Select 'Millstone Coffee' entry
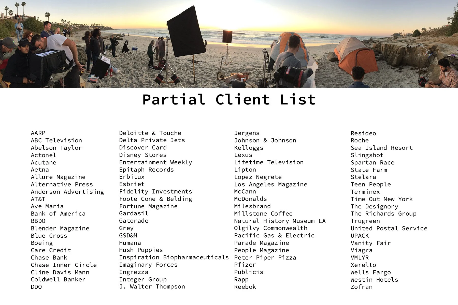 coord(263,213)
